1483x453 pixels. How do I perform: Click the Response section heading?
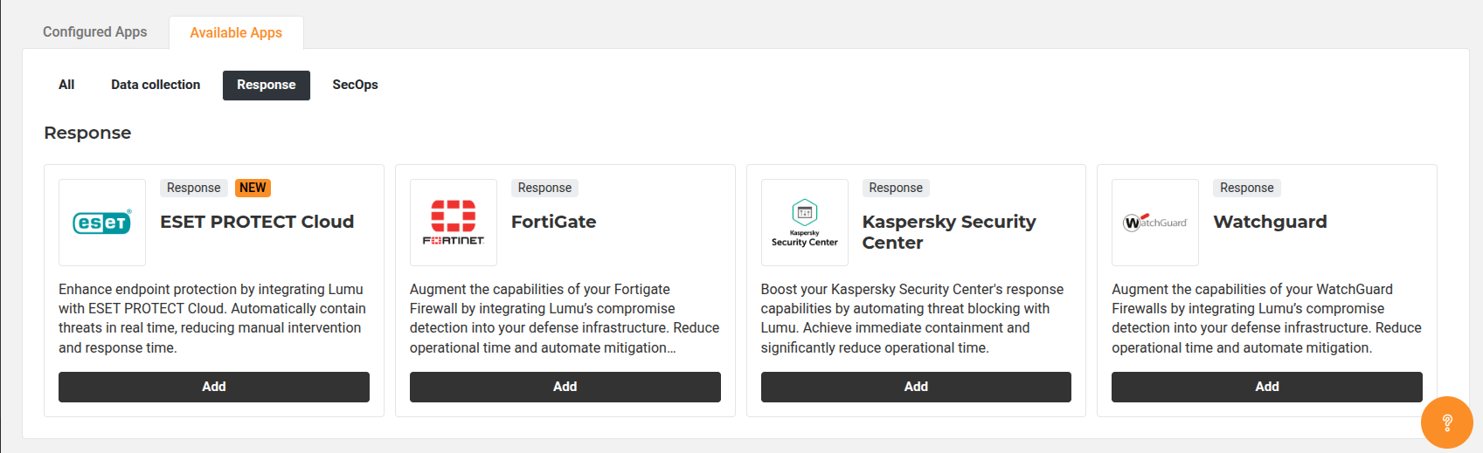click(87, 133)
